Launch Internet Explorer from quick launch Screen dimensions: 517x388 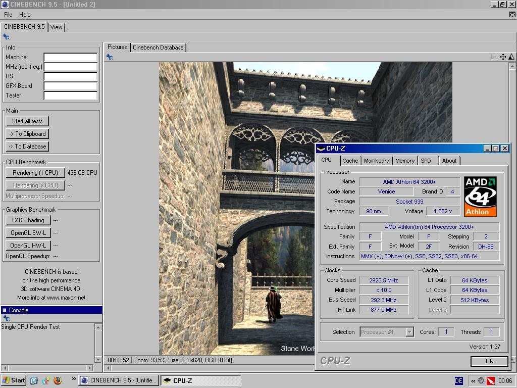click(x=34, y=380)
